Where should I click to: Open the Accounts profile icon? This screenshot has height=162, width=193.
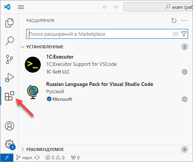coord(10,126)
